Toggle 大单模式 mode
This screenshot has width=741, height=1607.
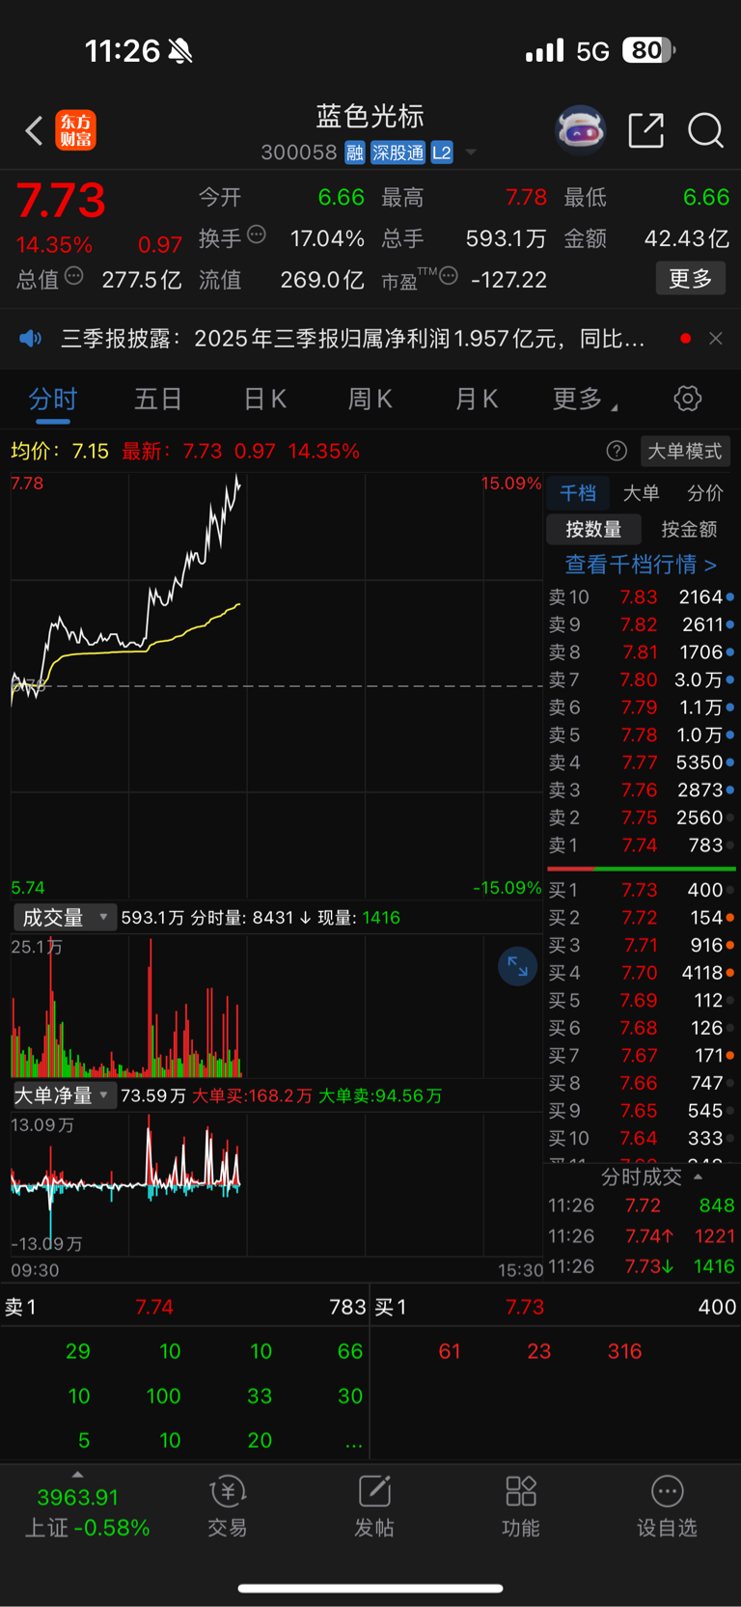685,451
